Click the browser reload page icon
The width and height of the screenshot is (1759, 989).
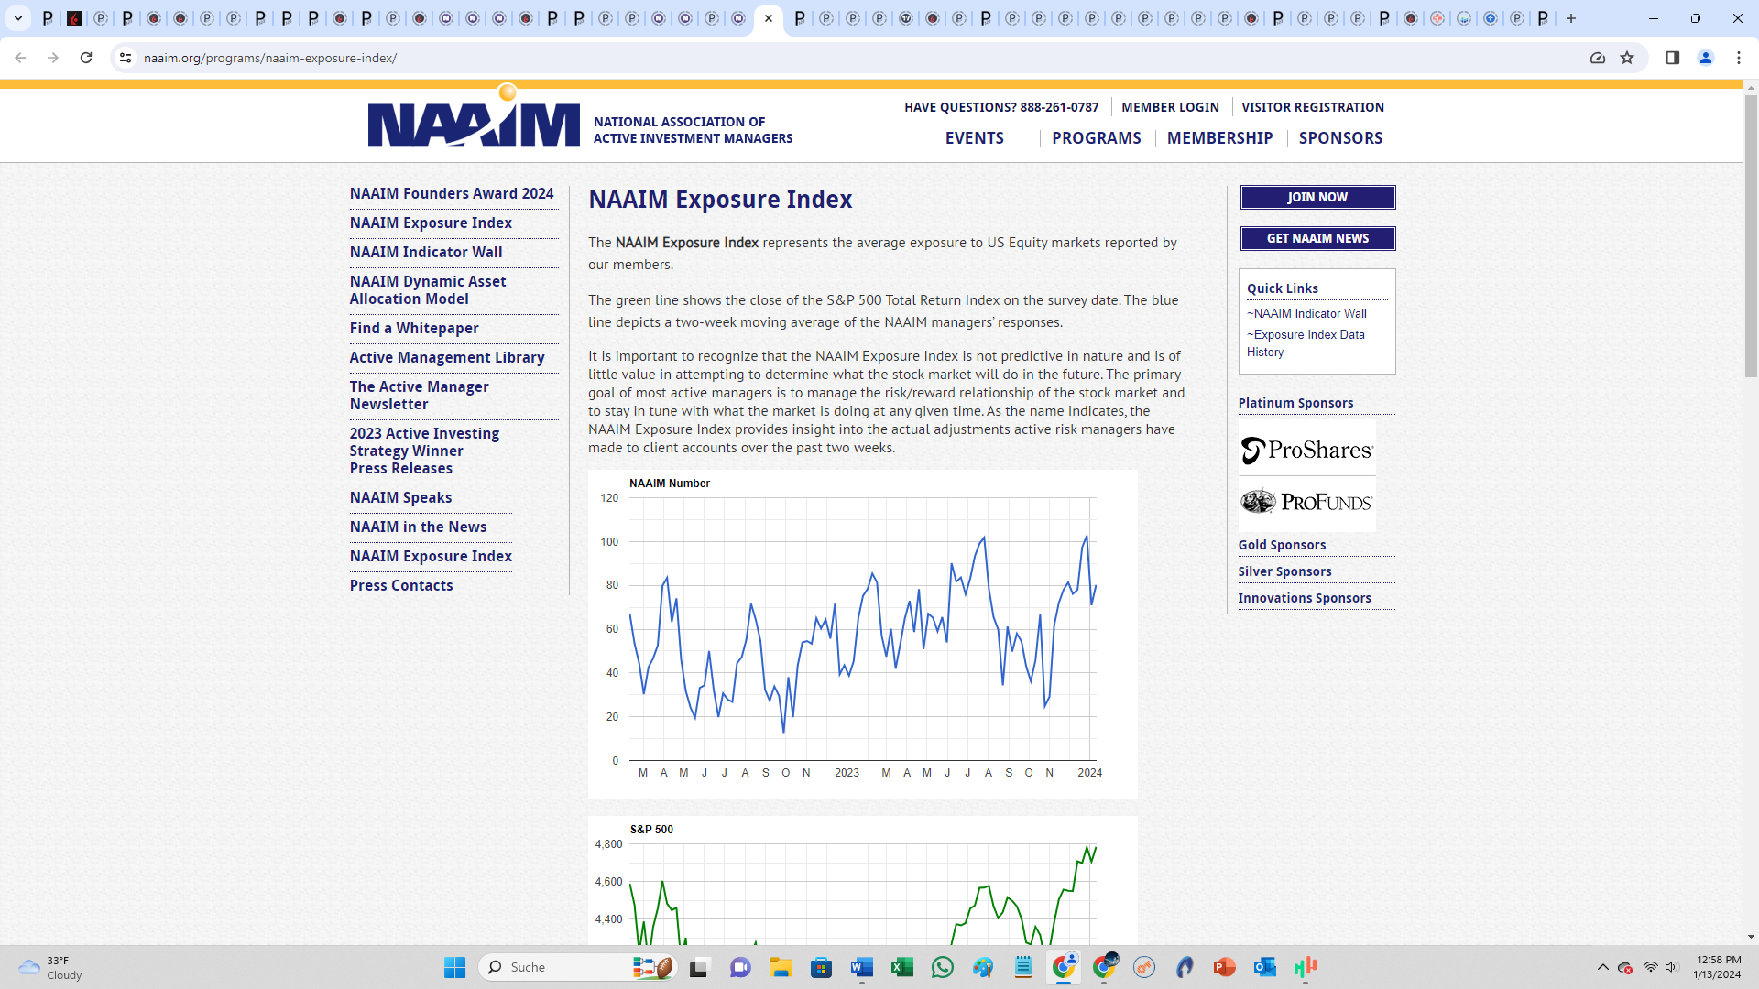pyautogui.click(x=86, y=58)
